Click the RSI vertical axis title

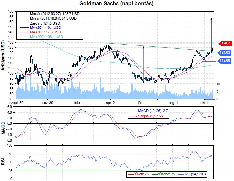pyautogui.click(x=3, y=162)
